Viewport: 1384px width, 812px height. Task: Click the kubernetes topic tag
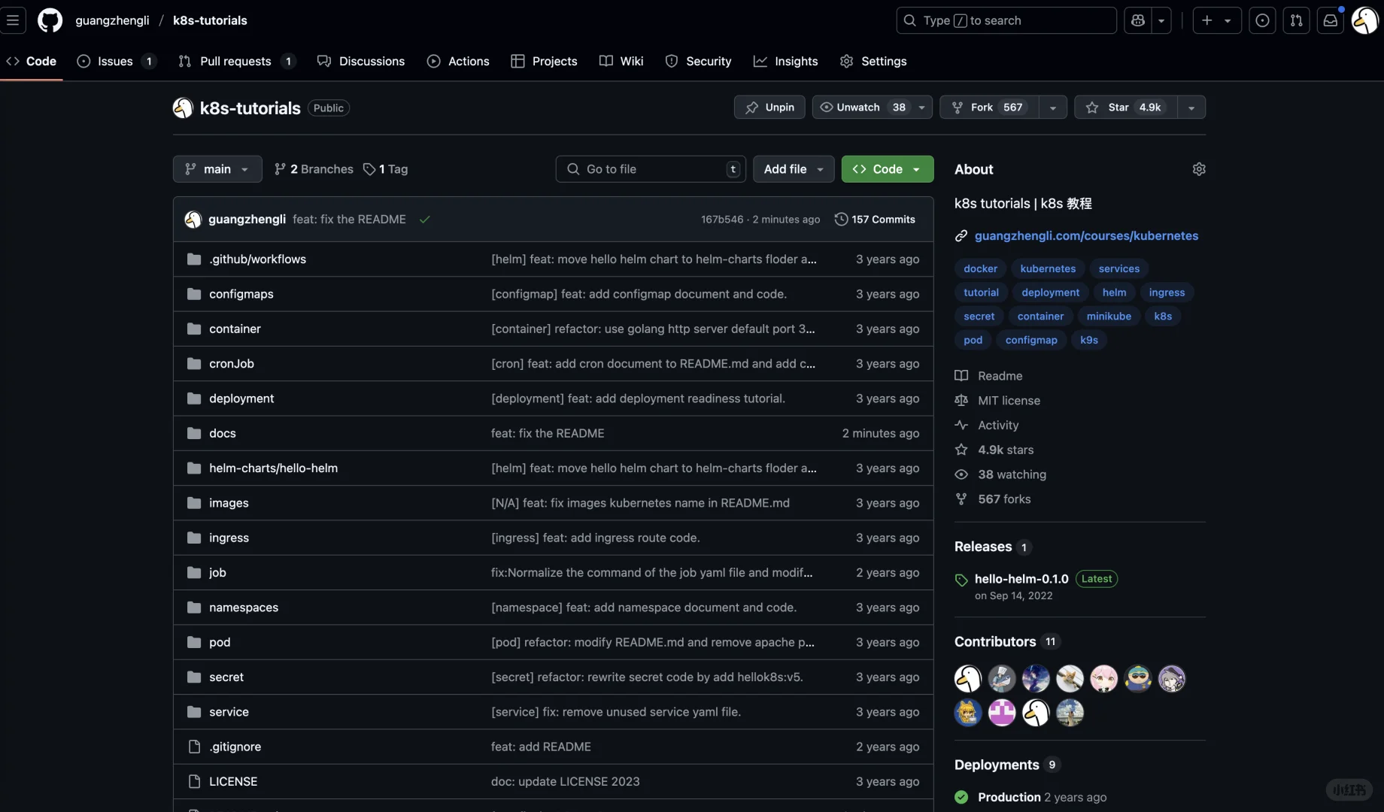[1048, 268]
